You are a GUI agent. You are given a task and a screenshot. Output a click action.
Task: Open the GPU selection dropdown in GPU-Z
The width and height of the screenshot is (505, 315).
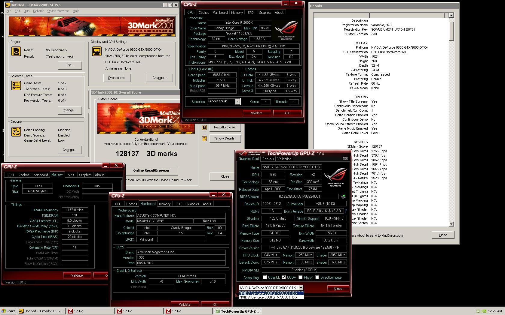pos(301,288)
